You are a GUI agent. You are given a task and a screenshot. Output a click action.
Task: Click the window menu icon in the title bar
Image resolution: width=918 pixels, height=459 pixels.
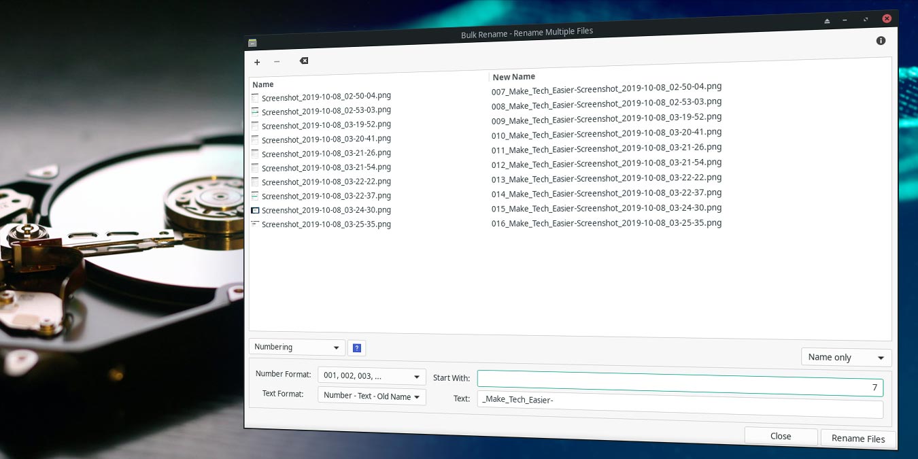click(x=252, y=43)
